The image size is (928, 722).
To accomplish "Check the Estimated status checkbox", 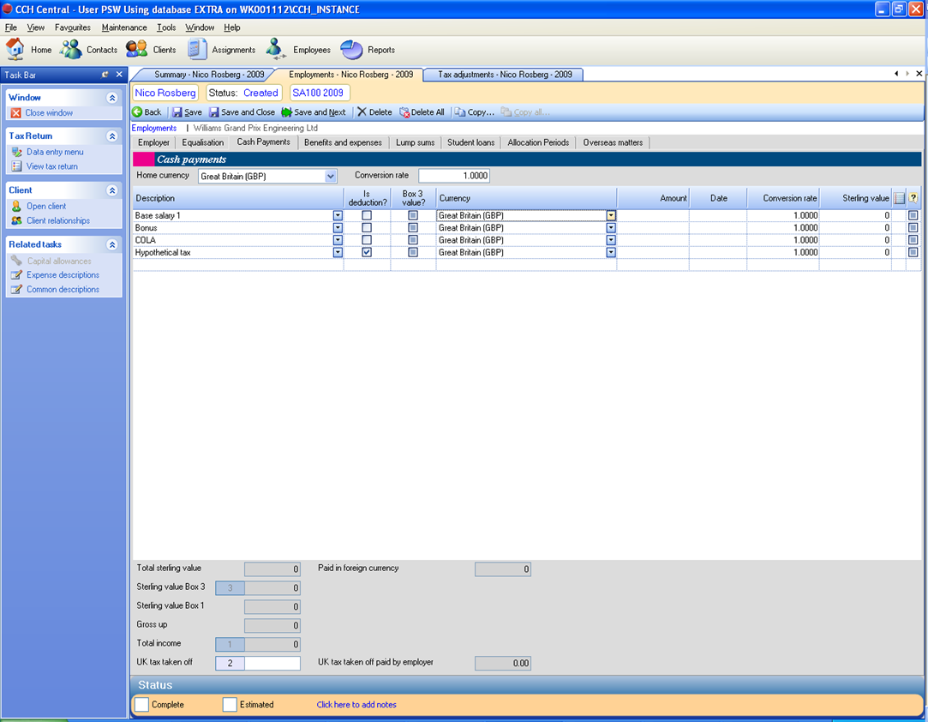I will pos(230,704).
